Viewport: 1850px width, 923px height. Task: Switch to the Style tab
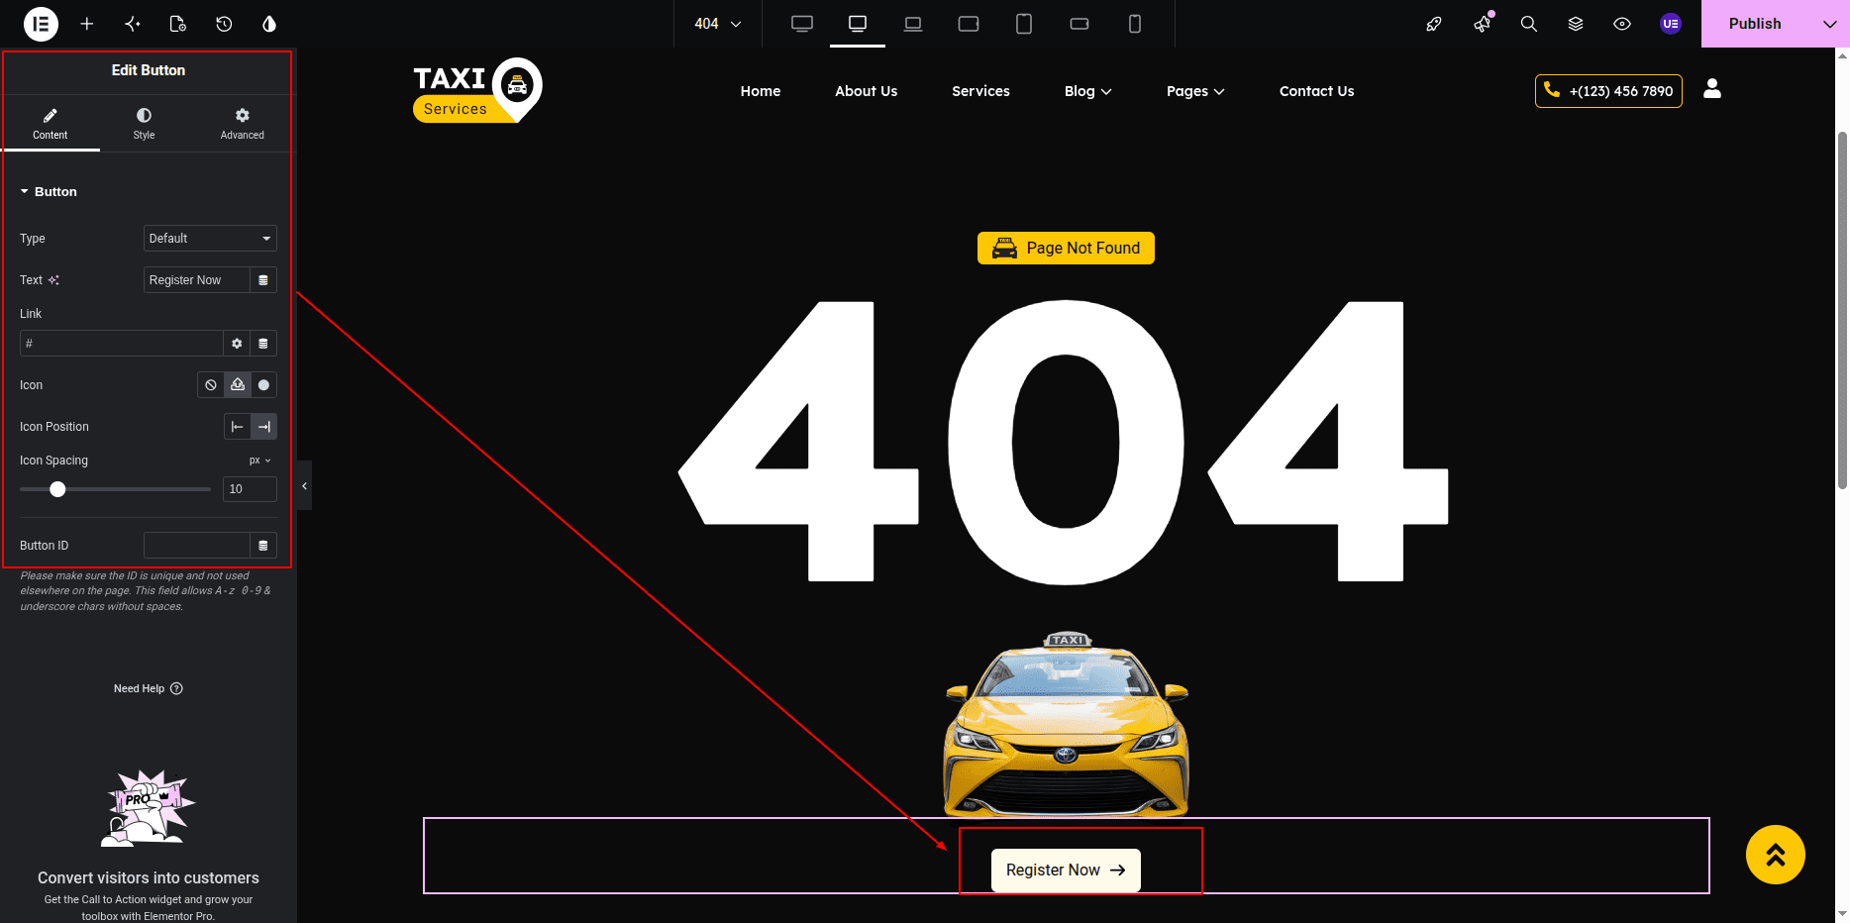coord(145,124)
